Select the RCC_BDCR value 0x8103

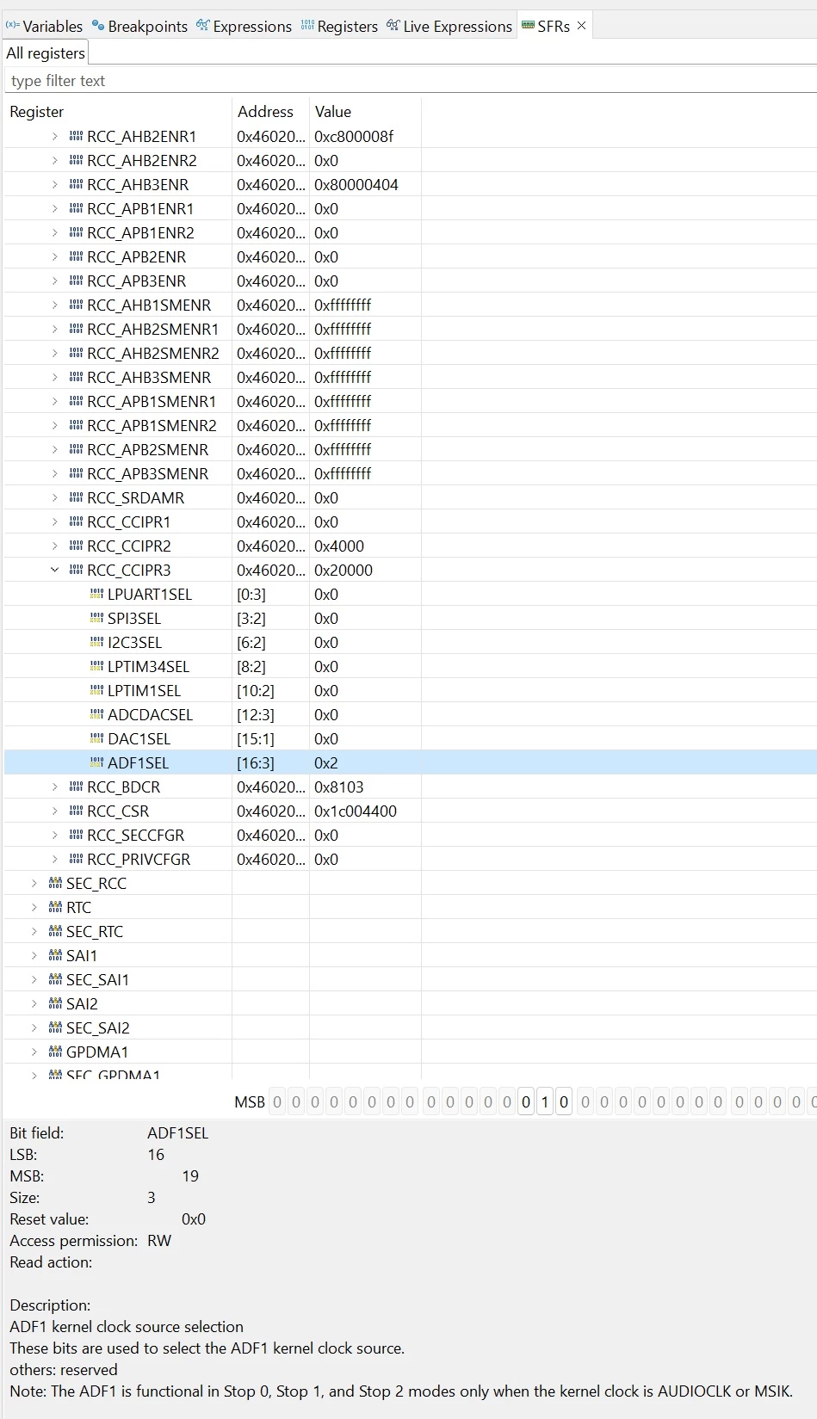pos(339,787)
